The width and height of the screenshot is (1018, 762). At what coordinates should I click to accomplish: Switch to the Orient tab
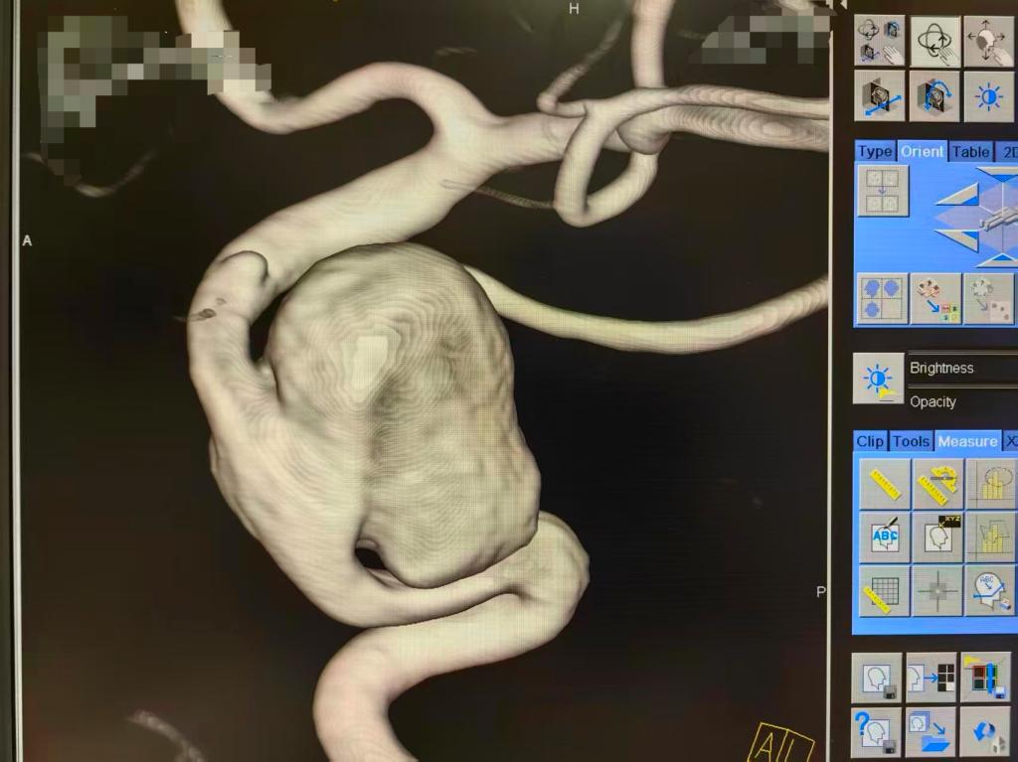coord(922,151)
